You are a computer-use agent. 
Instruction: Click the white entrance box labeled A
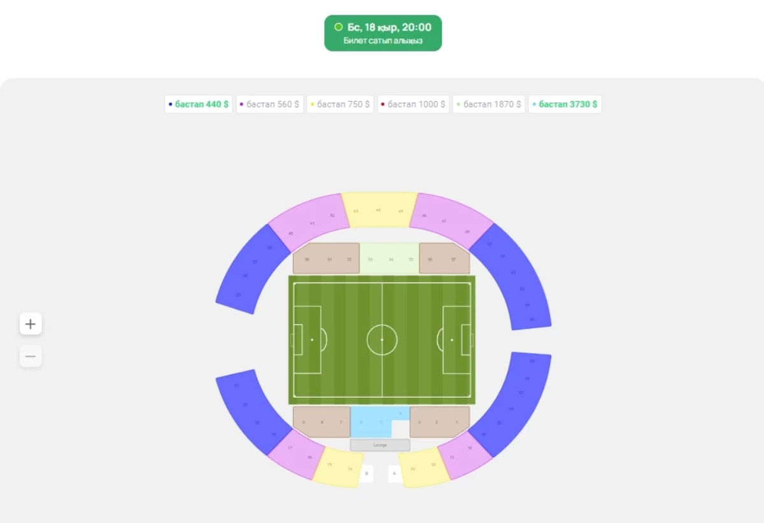pyautogui.click(x=394, y=473)
